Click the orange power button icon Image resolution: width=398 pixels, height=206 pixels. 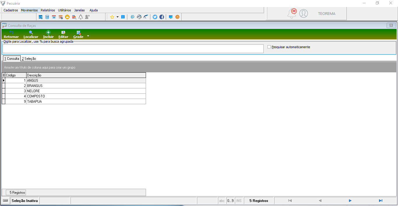coord(177,17)
